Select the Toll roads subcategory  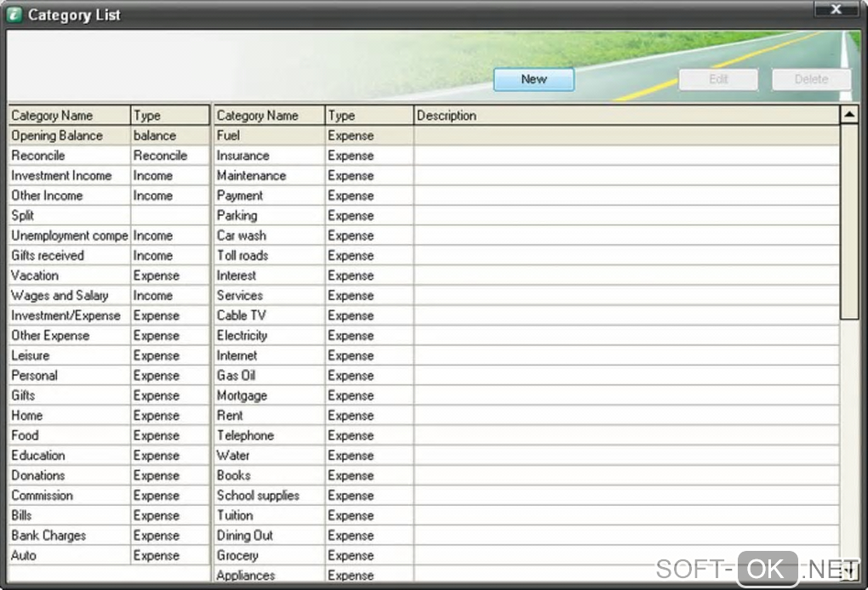[527, 255]
